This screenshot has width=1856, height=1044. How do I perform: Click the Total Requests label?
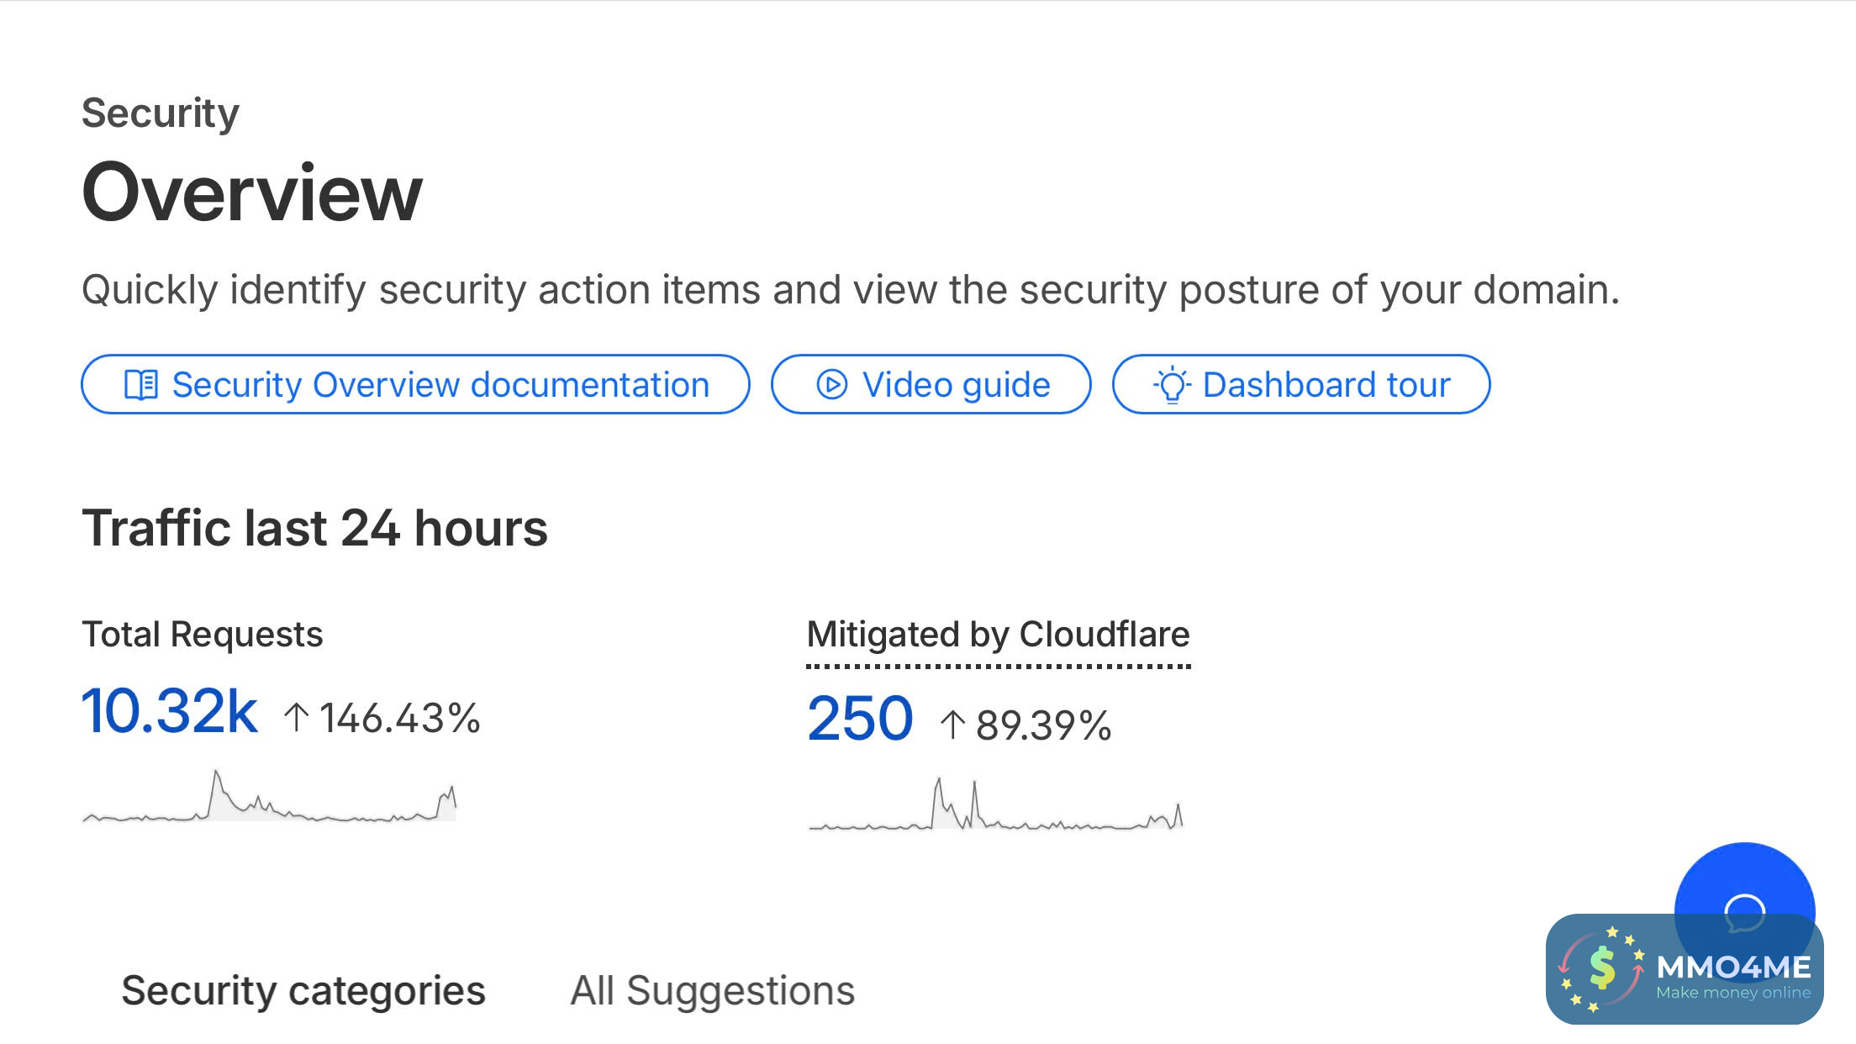click(x=202, y=635)
